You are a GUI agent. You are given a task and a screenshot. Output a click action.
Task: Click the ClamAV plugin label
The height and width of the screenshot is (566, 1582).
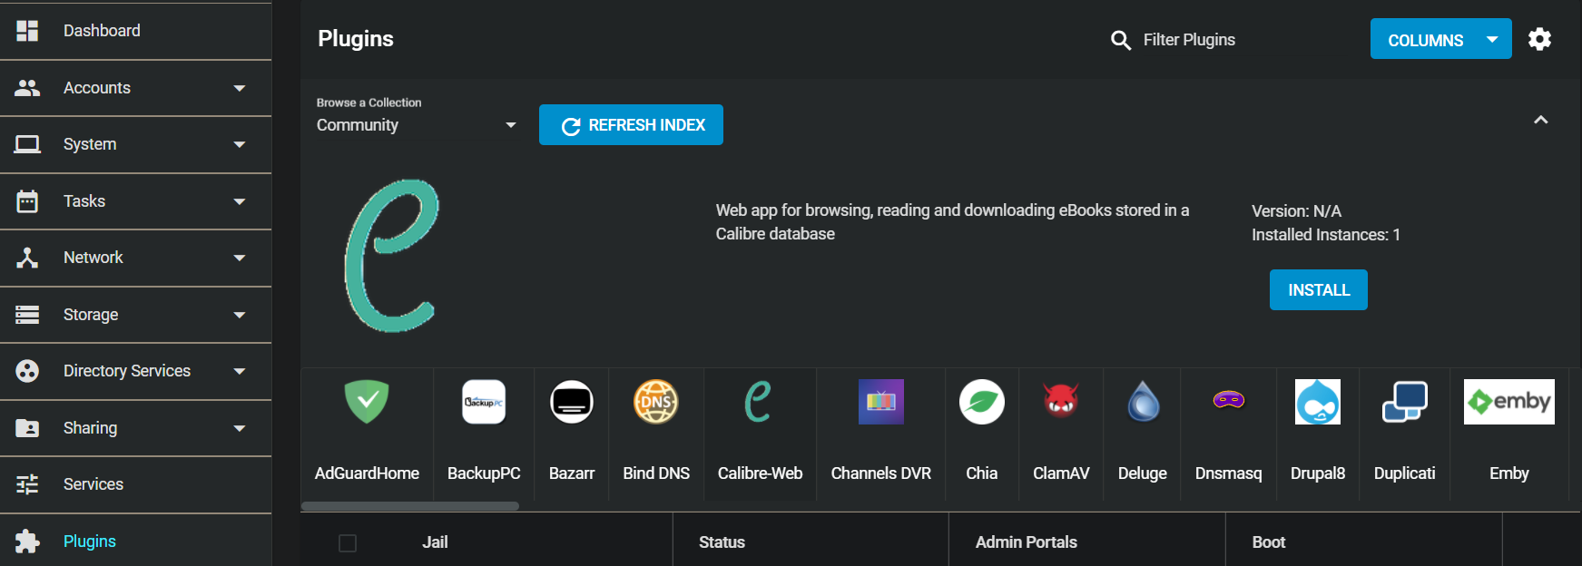coord(1061,473)
